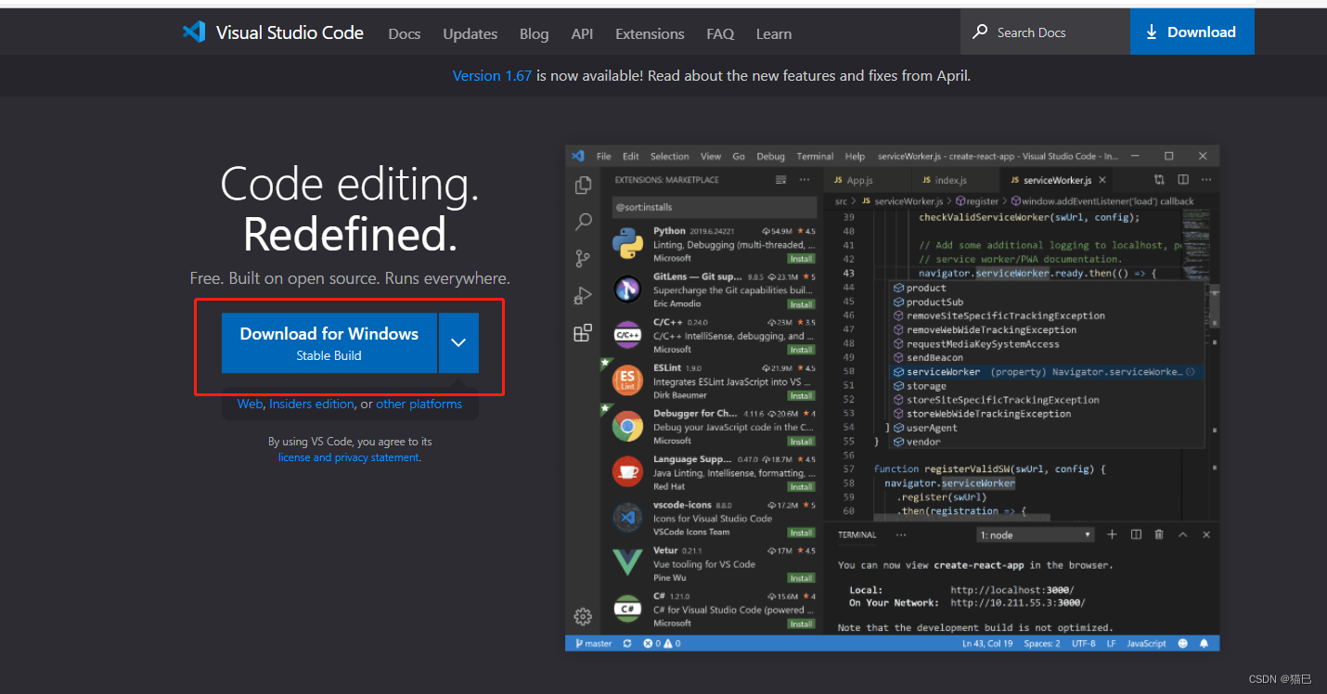Click the magnifier icon in Search Docs
The image size is (1327, 694).
point(980,32)
